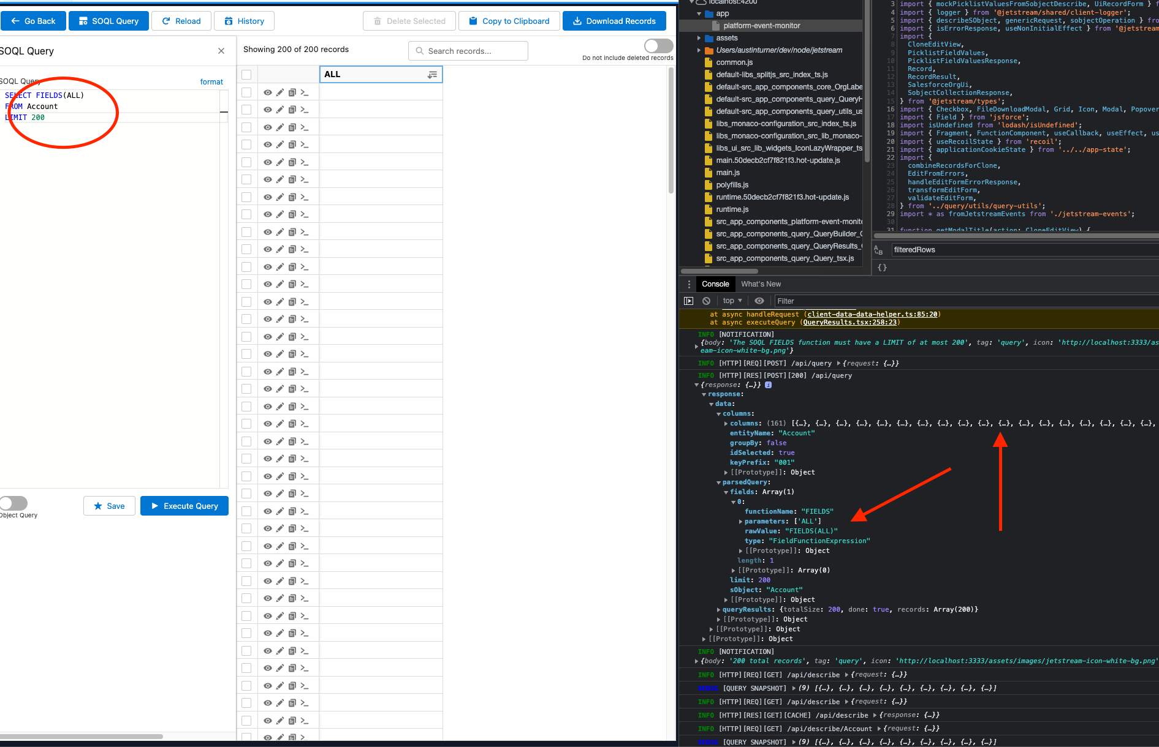
Task: Select the pencil edit icon on first row
Action: (x=280, y=92)
